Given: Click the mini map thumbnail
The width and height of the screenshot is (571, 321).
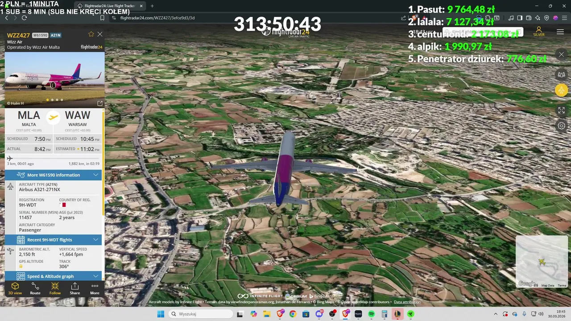Looking at the screenshot, I should [542, 262].
